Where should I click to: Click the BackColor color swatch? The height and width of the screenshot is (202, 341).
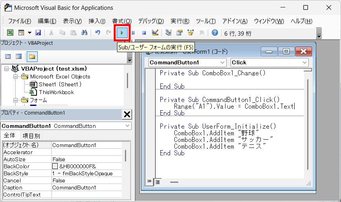click(x=55, y=166)
